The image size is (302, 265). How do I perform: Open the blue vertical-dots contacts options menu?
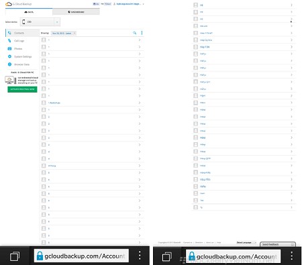pos(142,33)
